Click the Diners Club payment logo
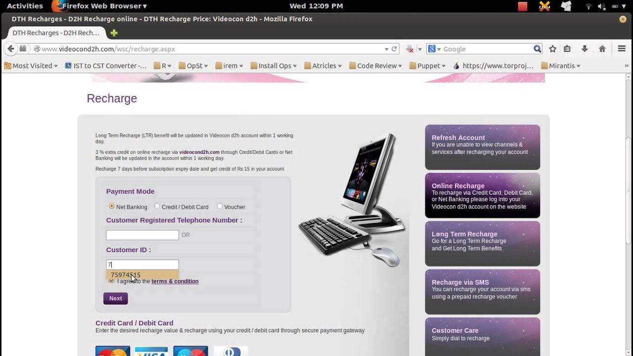Viewport: 633px width, 356px height. (x=230, y=351)
